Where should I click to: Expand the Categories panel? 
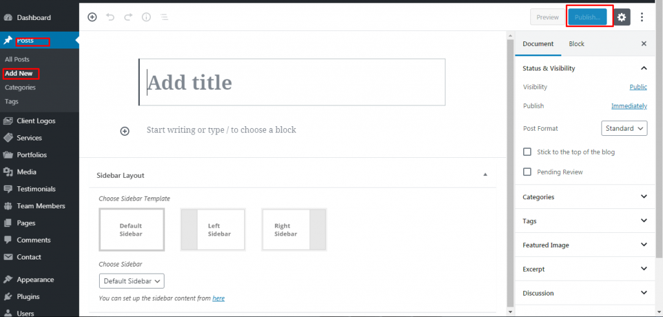(x=585, y=197)
